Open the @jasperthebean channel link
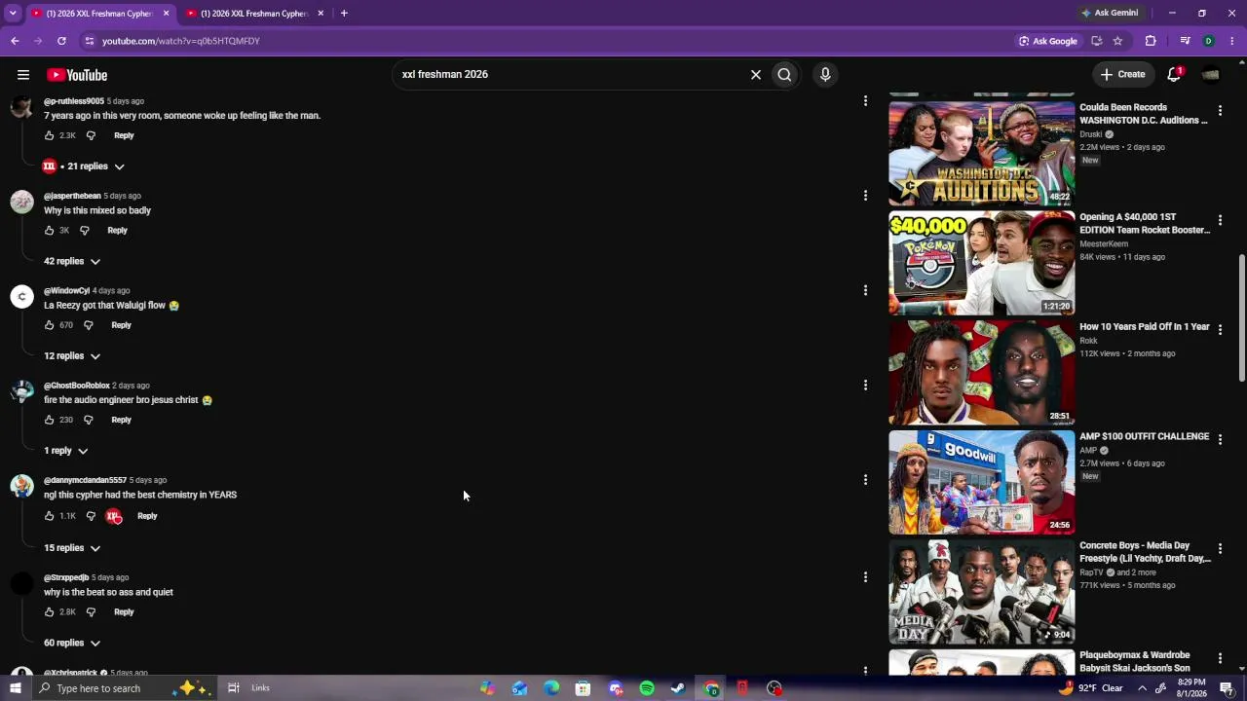The height and width of the screenshot is (701, 1247). [x=72, y=196]
